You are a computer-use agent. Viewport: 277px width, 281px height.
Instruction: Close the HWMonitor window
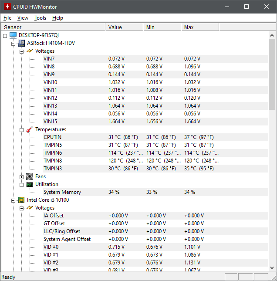coord(267,7)
